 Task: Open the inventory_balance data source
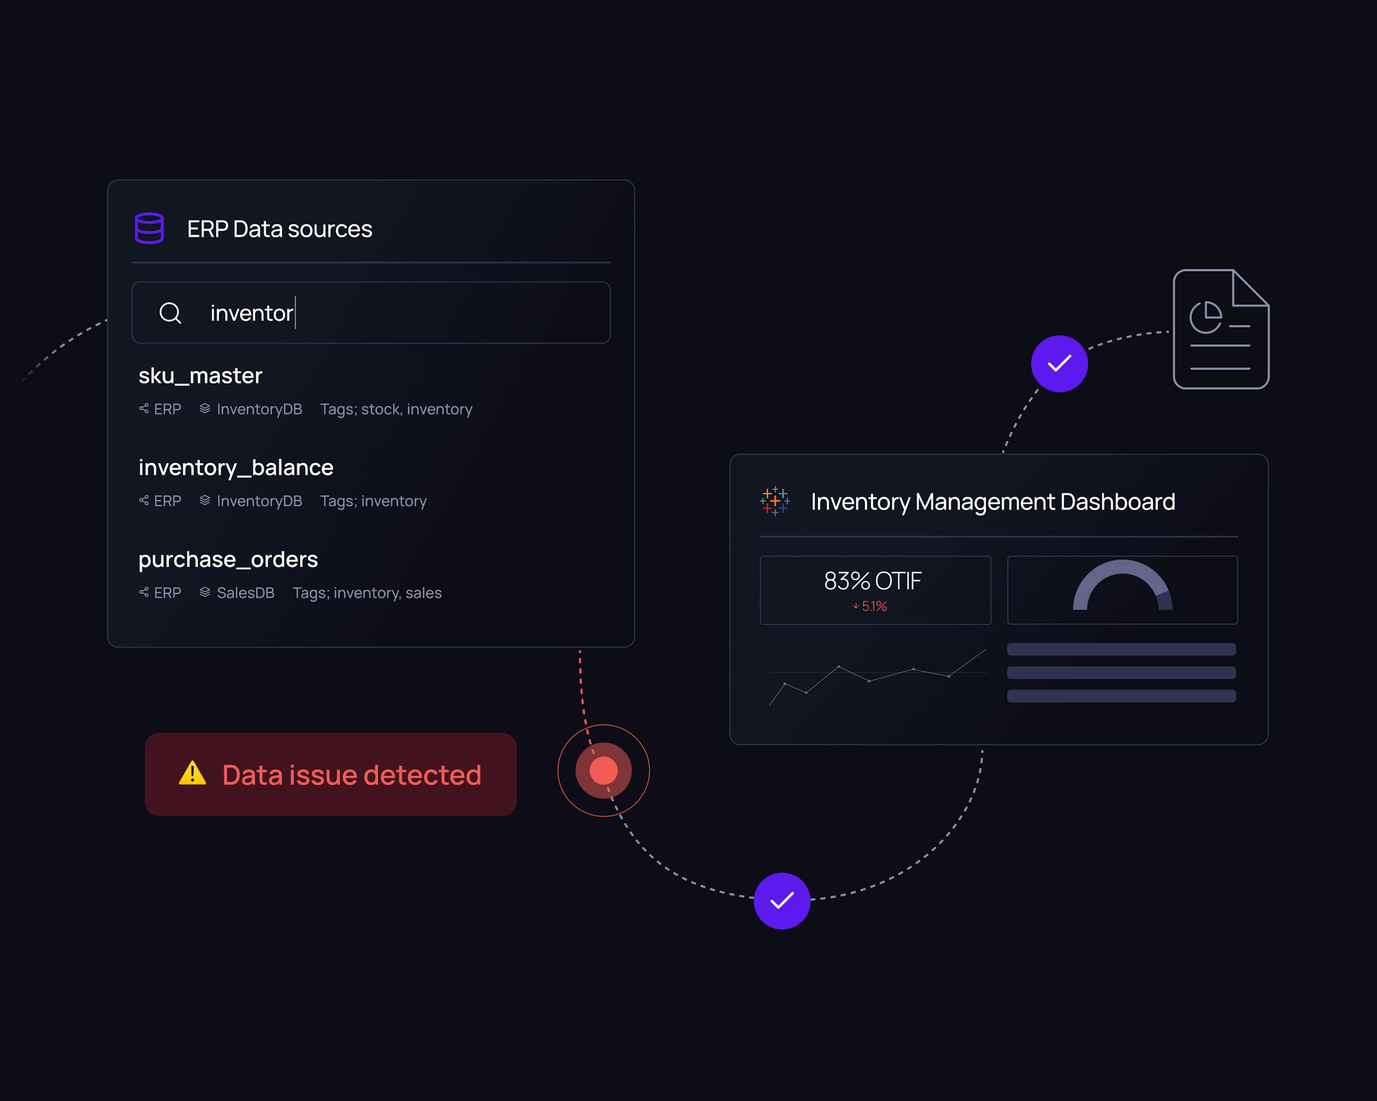236,467
